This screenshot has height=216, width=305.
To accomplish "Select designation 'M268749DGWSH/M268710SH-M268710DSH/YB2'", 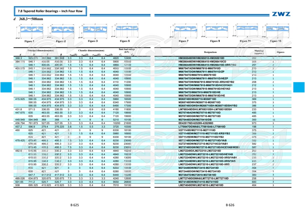I will (x=208, y=106).
